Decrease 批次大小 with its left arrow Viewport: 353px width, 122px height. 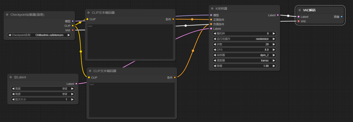coord(13,99)
